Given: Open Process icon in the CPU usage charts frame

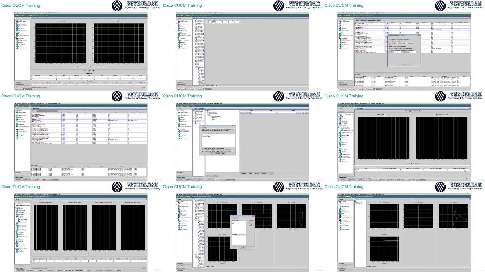Looking at the screenshot, I should (x=17, y=27).
